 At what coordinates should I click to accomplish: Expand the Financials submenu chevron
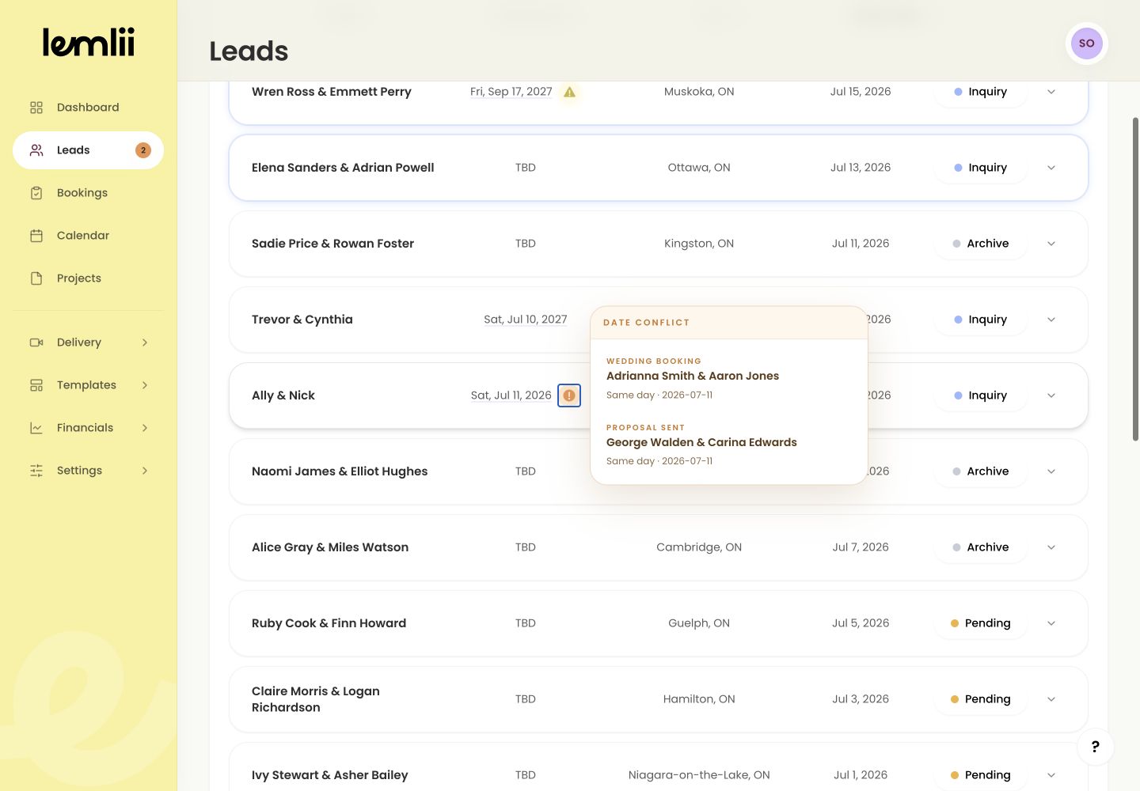[x=145, y=428]
